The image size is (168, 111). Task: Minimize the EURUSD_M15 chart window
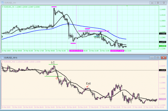tap(152, 58)
